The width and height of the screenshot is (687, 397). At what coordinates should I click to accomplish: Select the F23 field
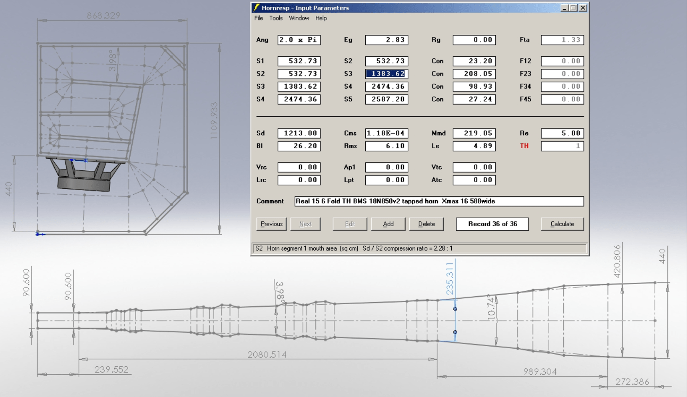coord(562,74)
